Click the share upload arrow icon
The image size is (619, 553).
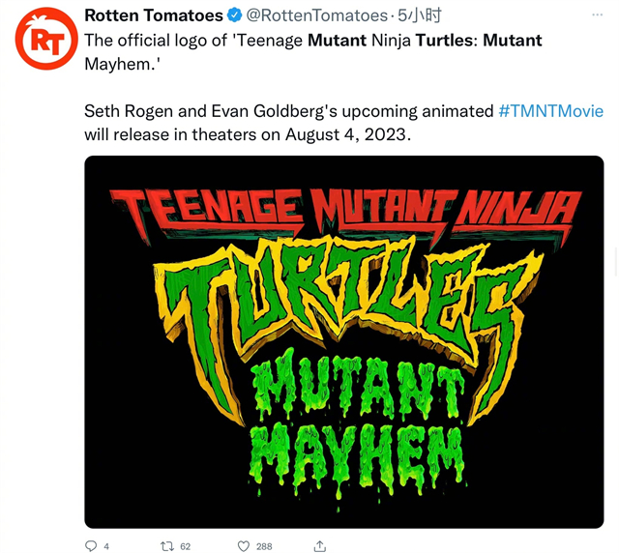(x=320, y=546)
